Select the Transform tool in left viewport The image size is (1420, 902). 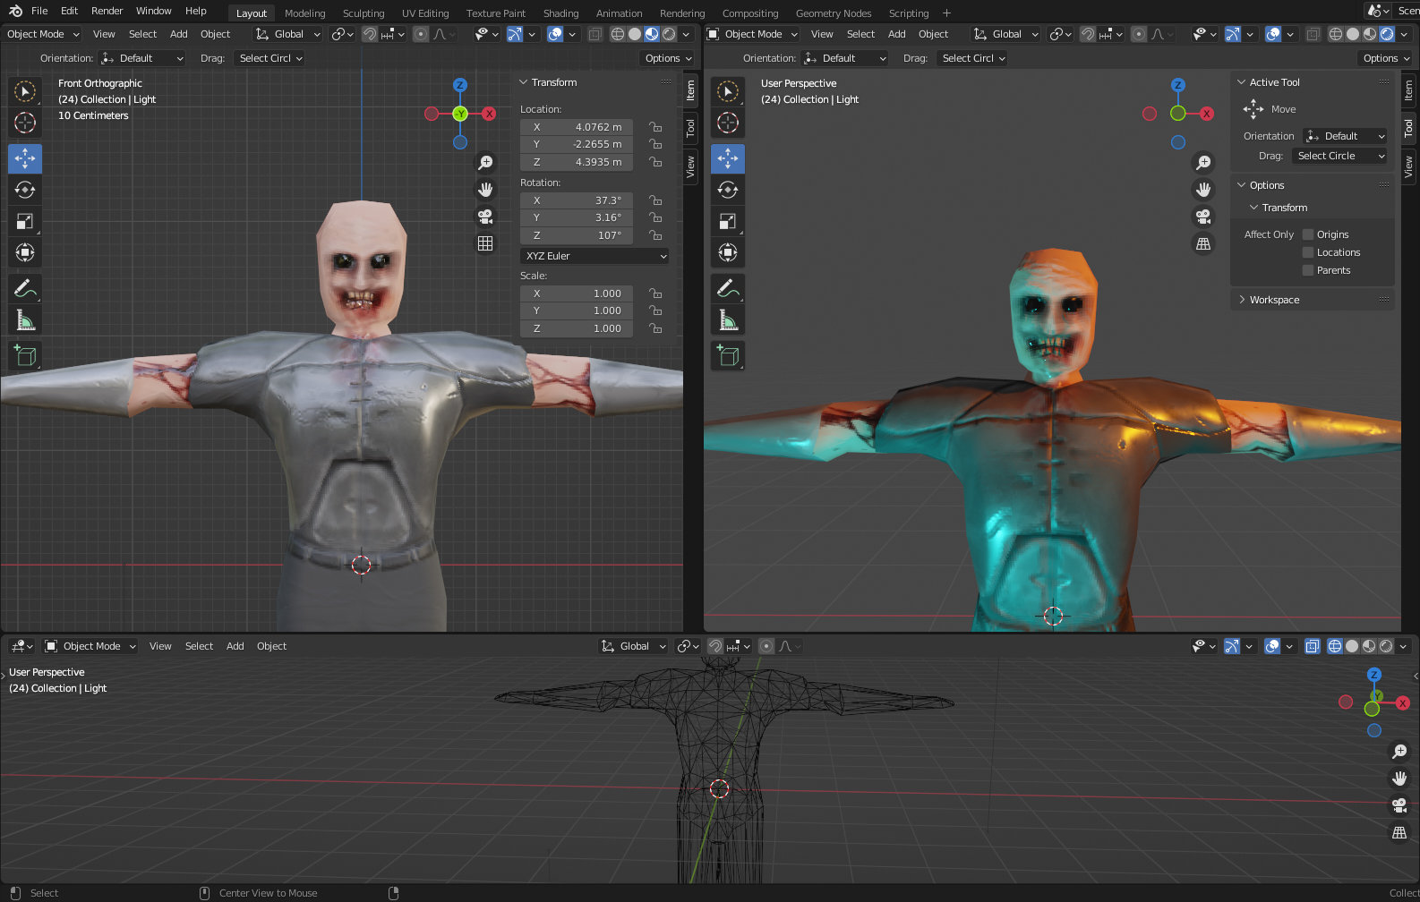[x=25, y=252]
